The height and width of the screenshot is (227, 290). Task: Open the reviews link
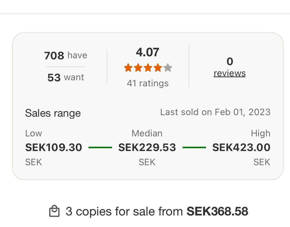229,73
